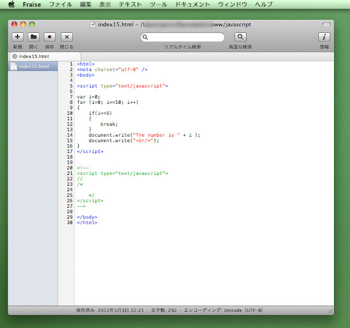Click the "var i=0;" line
Viewport: 350px width, 328px height.
[x=89, y=97]
